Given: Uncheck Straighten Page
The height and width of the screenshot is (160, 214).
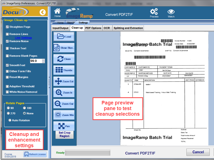Looking at the screenshot, I should (7, 27).
